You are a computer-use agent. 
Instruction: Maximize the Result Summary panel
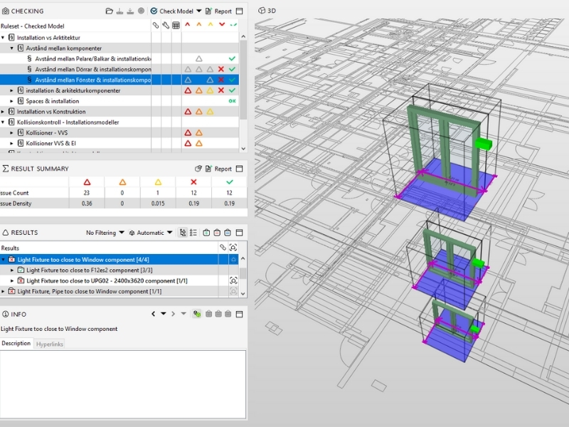tap(240, 169)
